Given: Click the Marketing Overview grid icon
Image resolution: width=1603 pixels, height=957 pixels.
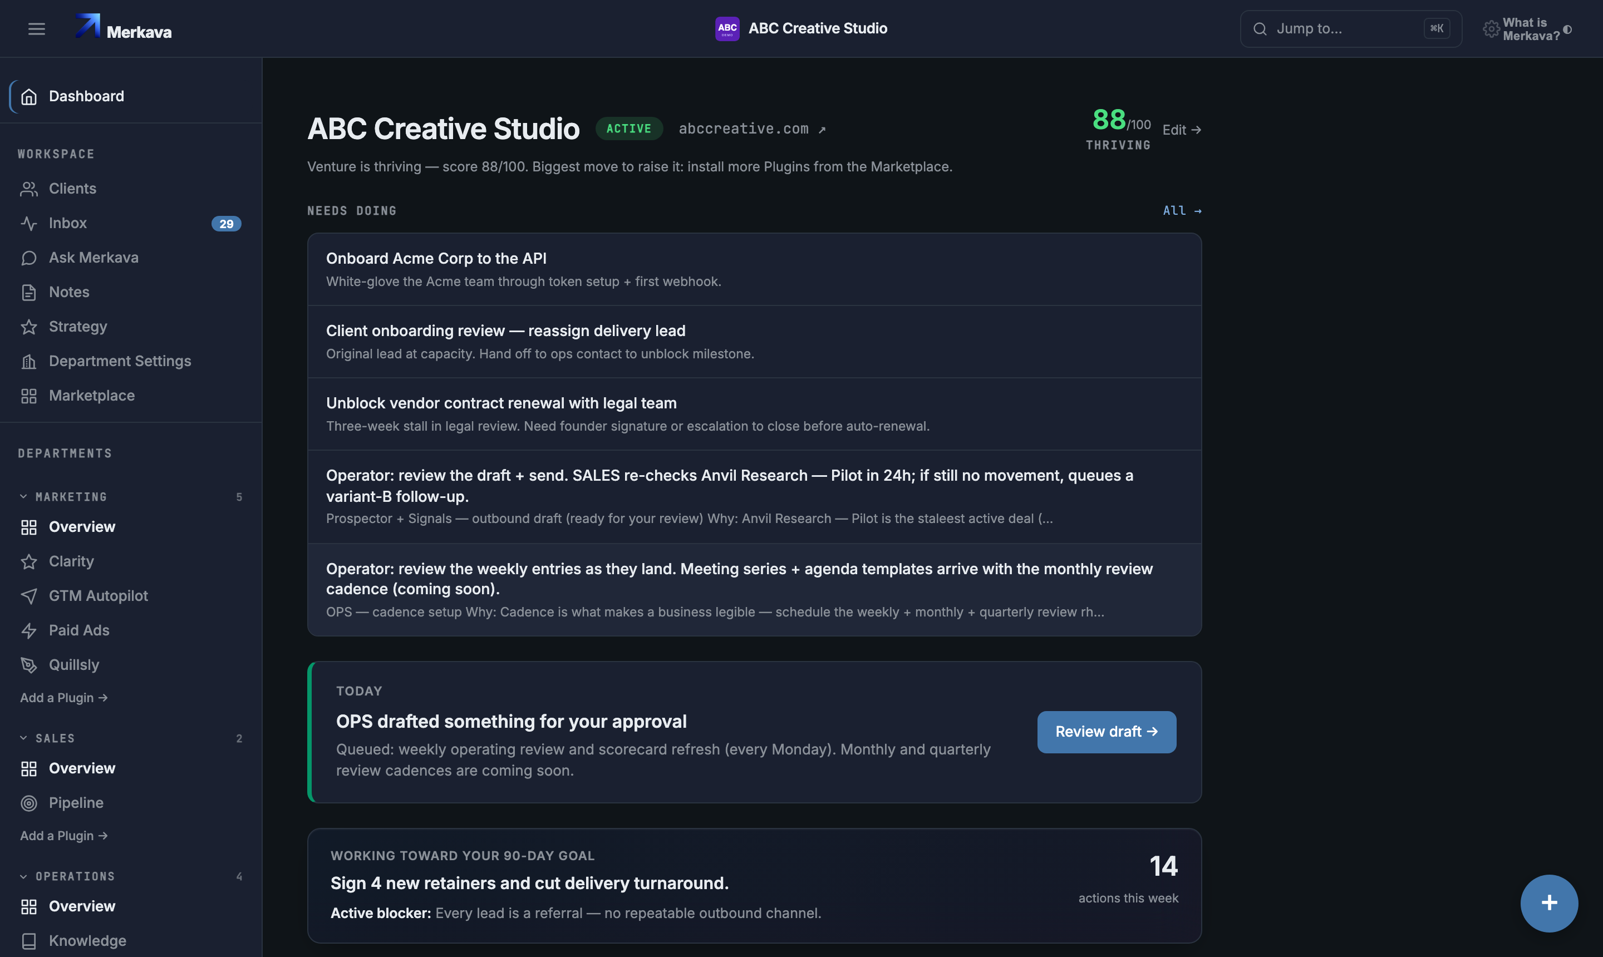Looking at the screenshot, I should click(29, 527).
